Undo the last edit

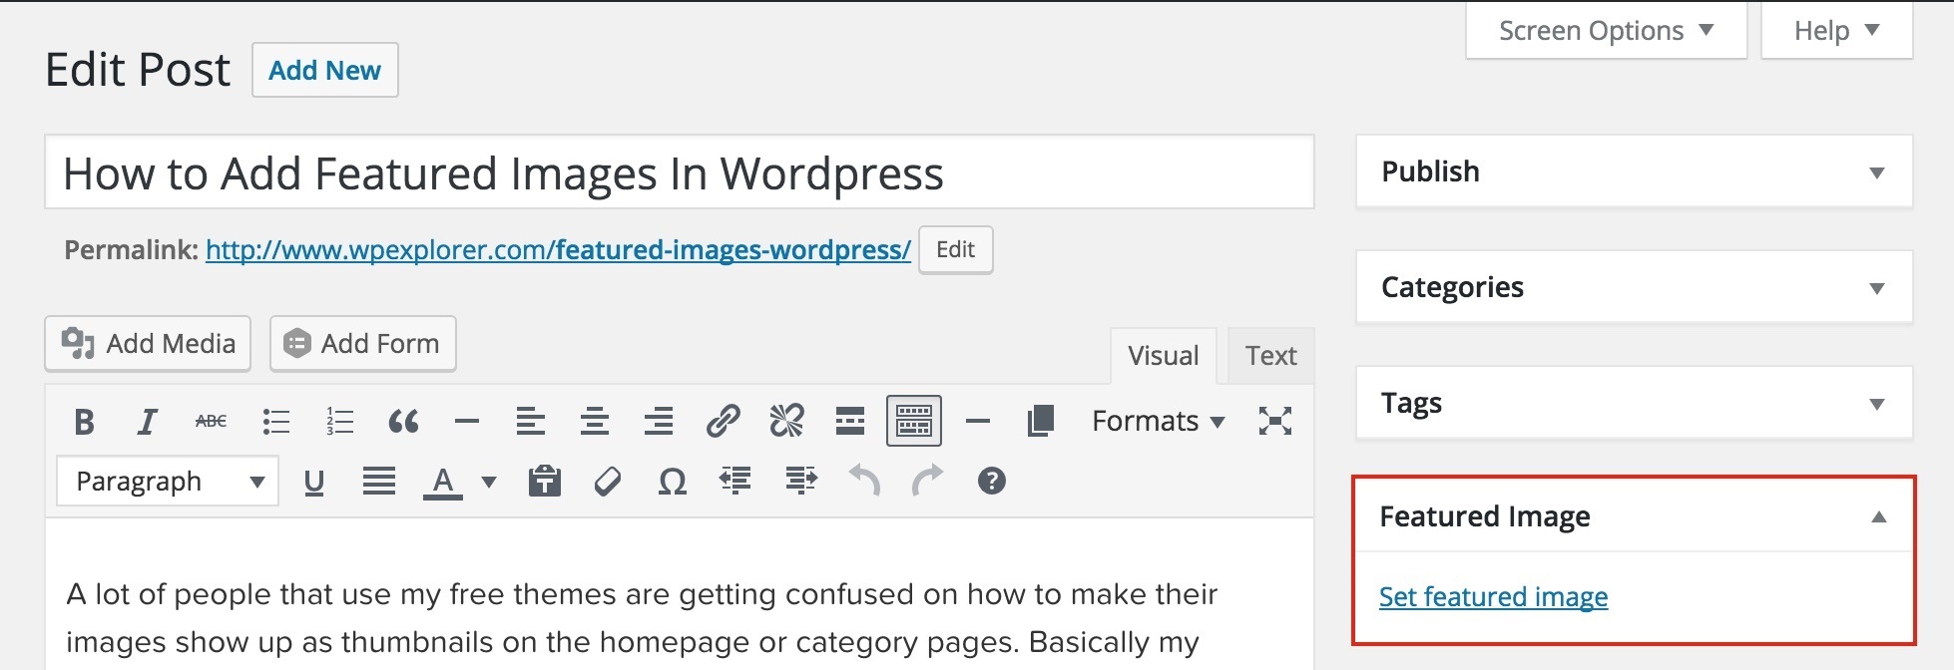864,480
